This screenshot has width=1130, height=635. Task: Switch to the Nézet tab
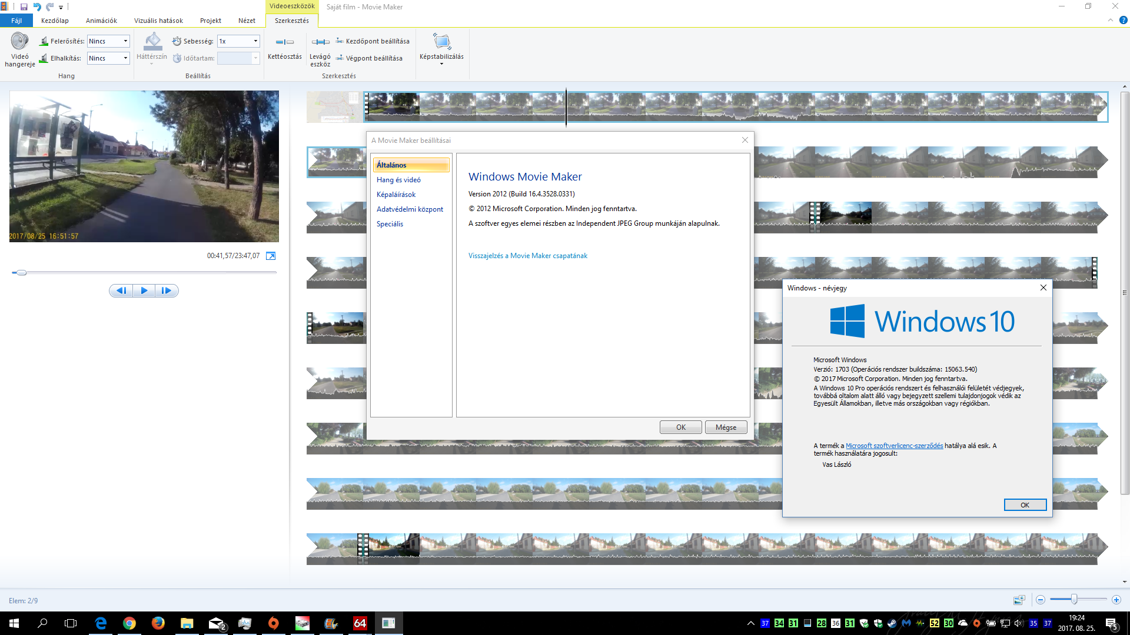pyautogui.click(x=247, y=21)
